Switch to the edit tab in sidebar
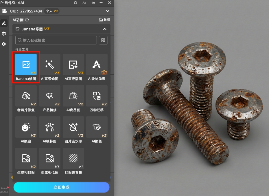The image size is (269, 196). tap(4, 23)
